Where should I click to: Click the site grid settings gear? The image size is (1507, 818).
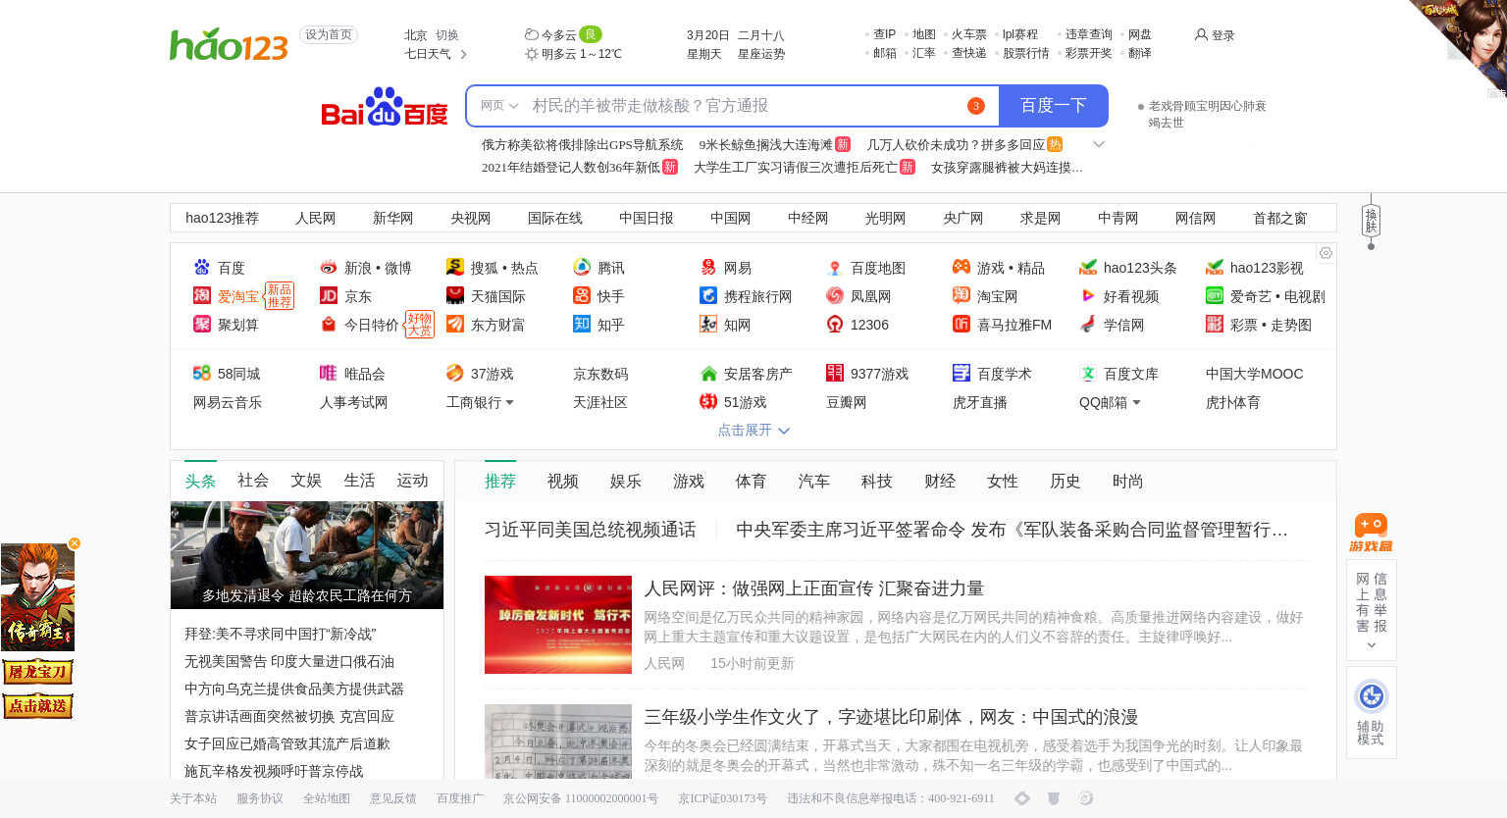coord(1325,253)
